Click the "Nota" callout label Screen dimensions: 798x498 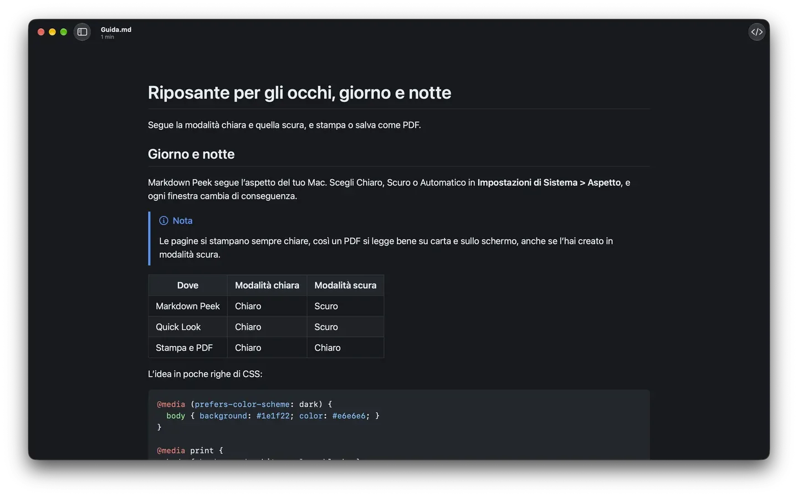[x=182, y=221]
